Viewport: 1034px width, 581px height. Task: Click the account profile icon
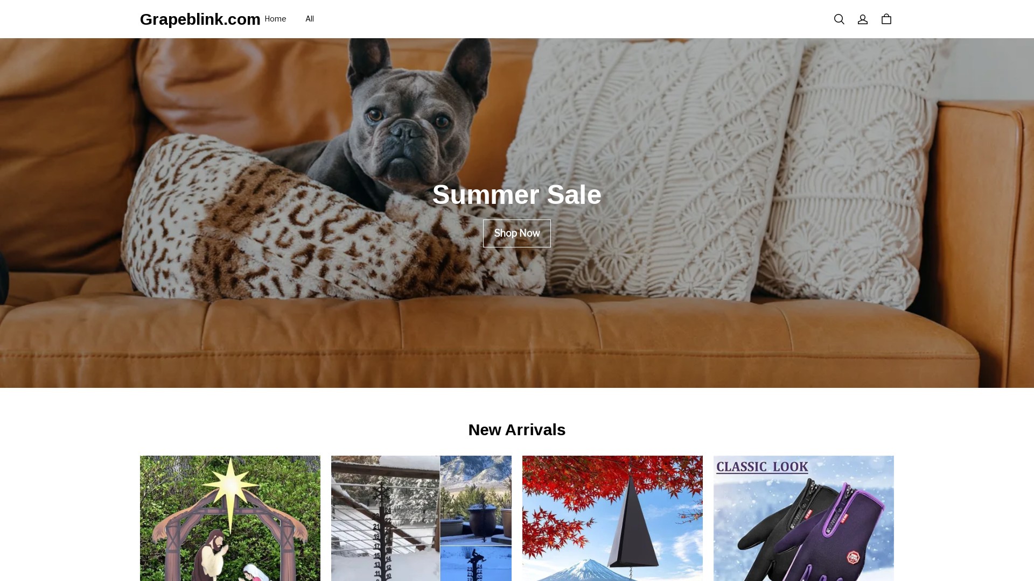click(x=863, y=19)
